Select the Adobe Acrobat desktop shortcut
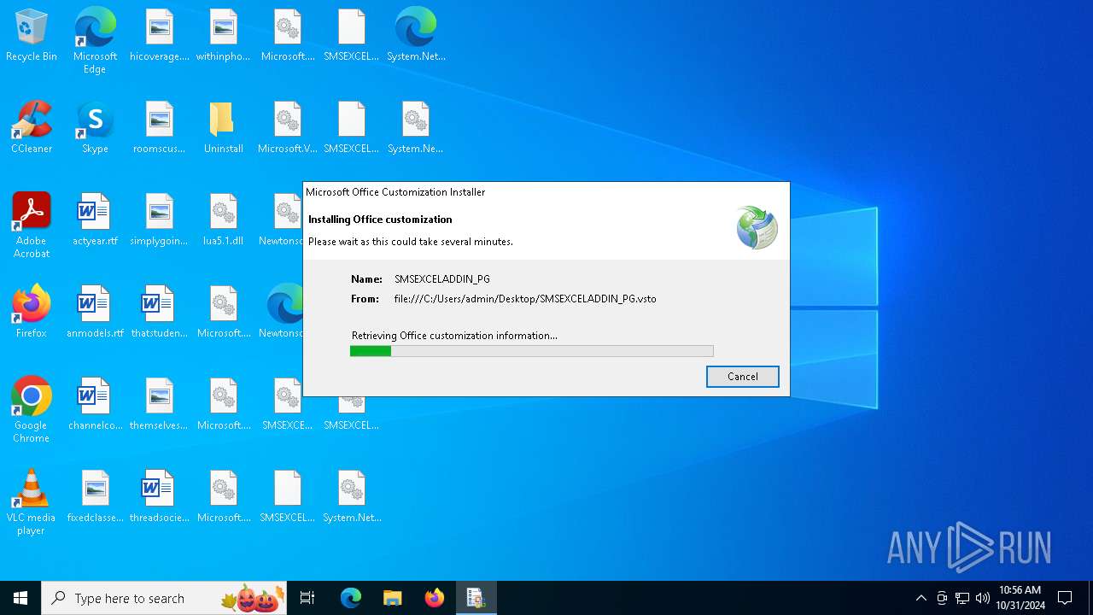1093x615 pixels. (x=32, y=225)
